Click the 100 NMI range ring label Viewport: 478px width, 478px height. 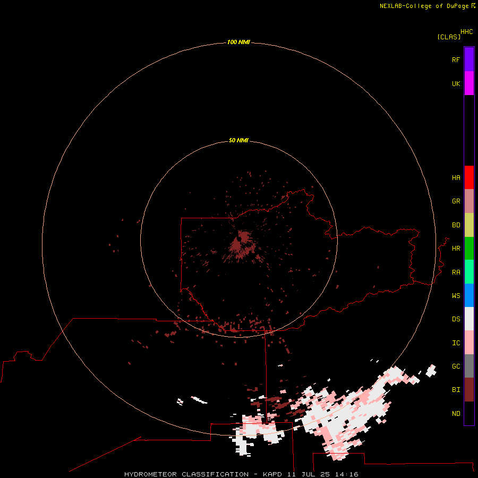tap(238, 42)
